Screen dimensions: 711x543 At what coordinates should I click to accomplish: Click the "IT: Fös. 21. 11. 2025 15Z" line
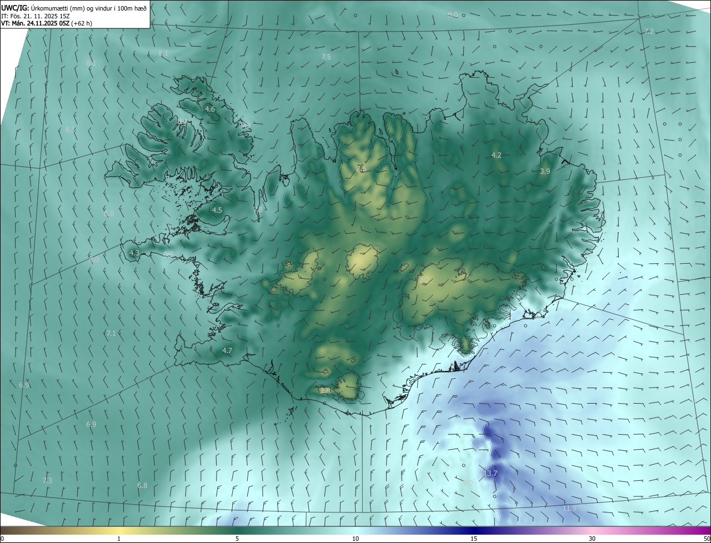(x=35, y=16)
